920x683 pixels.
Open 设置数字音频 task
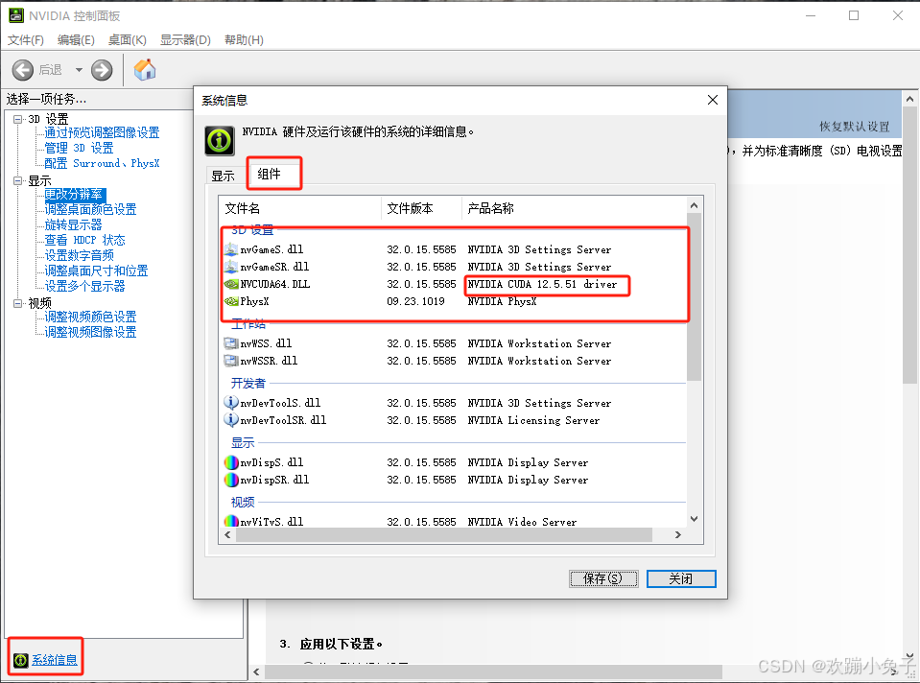coord(80,255)
